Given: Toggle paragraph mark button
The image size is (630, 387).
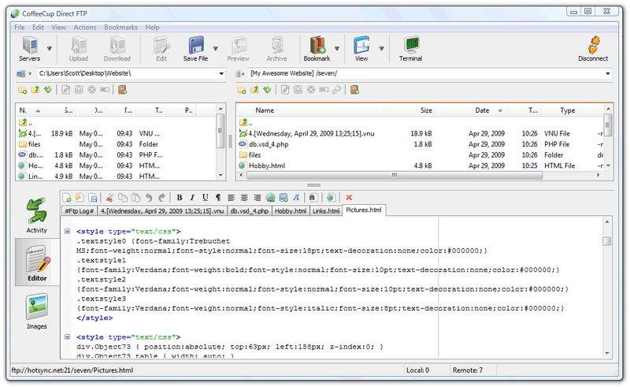Looking at the screenshot, I should pos(218,198).
